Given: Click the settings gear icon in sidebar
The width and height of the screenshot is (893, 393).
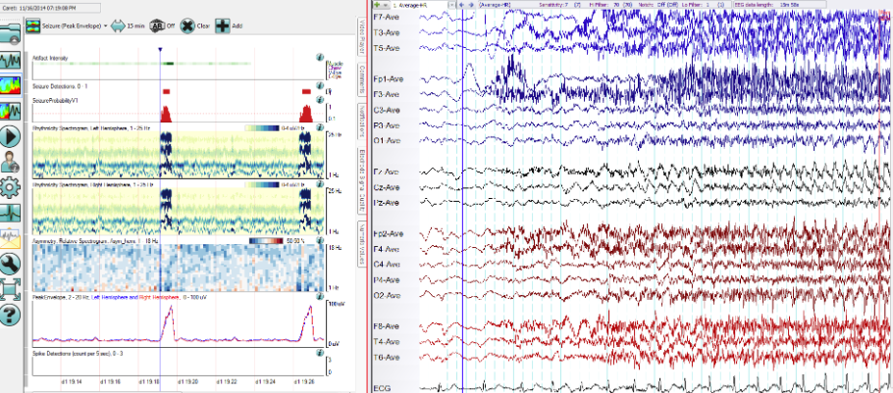Looking at the screenshot, I should pyautogui.click(x=11, y=186).
